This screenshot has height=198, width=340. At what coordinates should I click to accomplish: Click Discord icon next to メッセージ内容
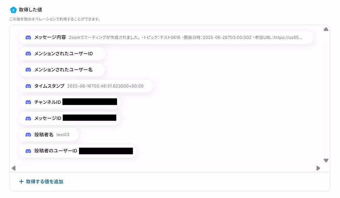28,38
